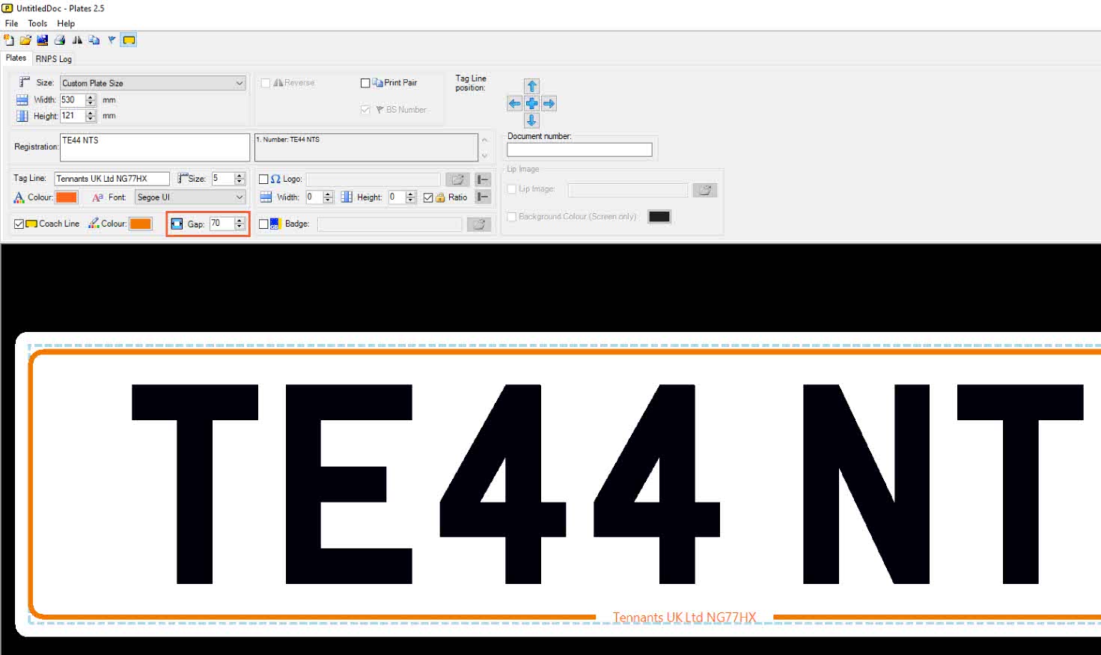Switch to the RNPS Log tab

(54, 59)
